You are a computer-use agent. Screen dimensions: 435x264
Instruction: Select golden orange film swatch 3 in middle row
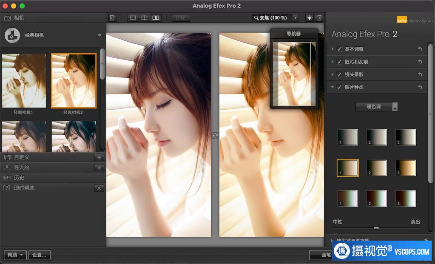pos(406,168)
